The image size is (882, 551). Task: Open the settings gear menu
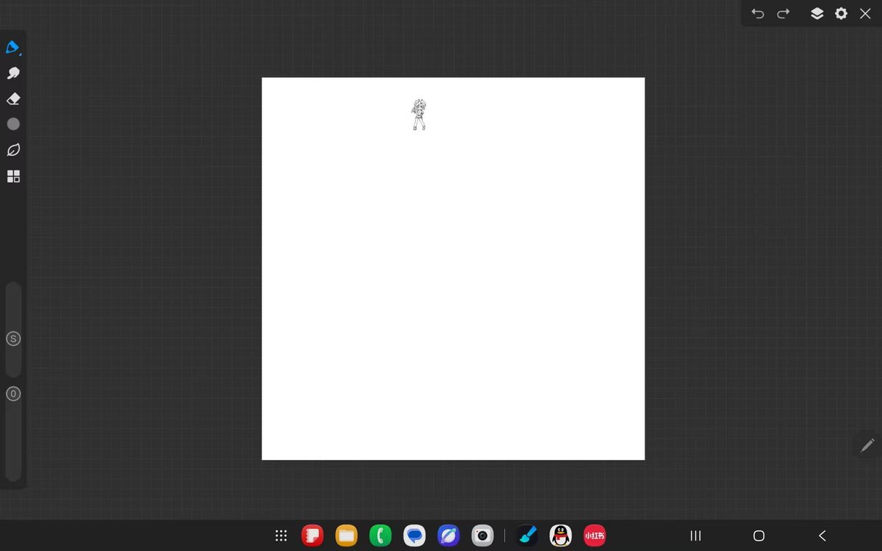(841, 13)
